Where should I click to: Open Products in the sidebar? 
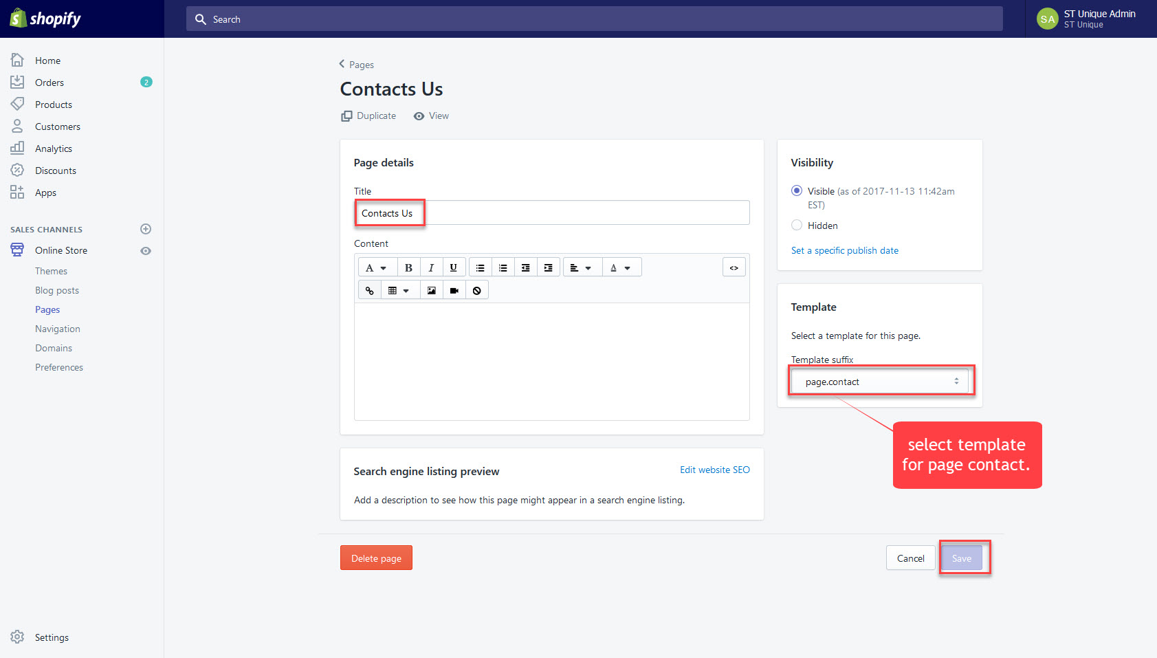[54, 105]
